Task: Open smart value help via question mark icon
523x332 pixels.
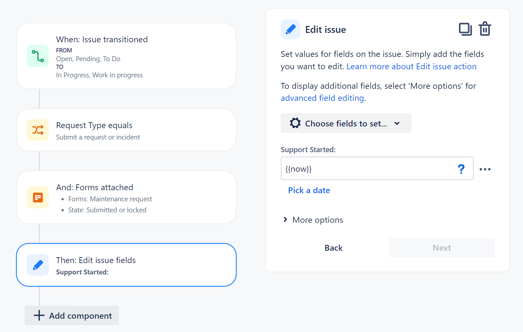Action: [461, 169]
